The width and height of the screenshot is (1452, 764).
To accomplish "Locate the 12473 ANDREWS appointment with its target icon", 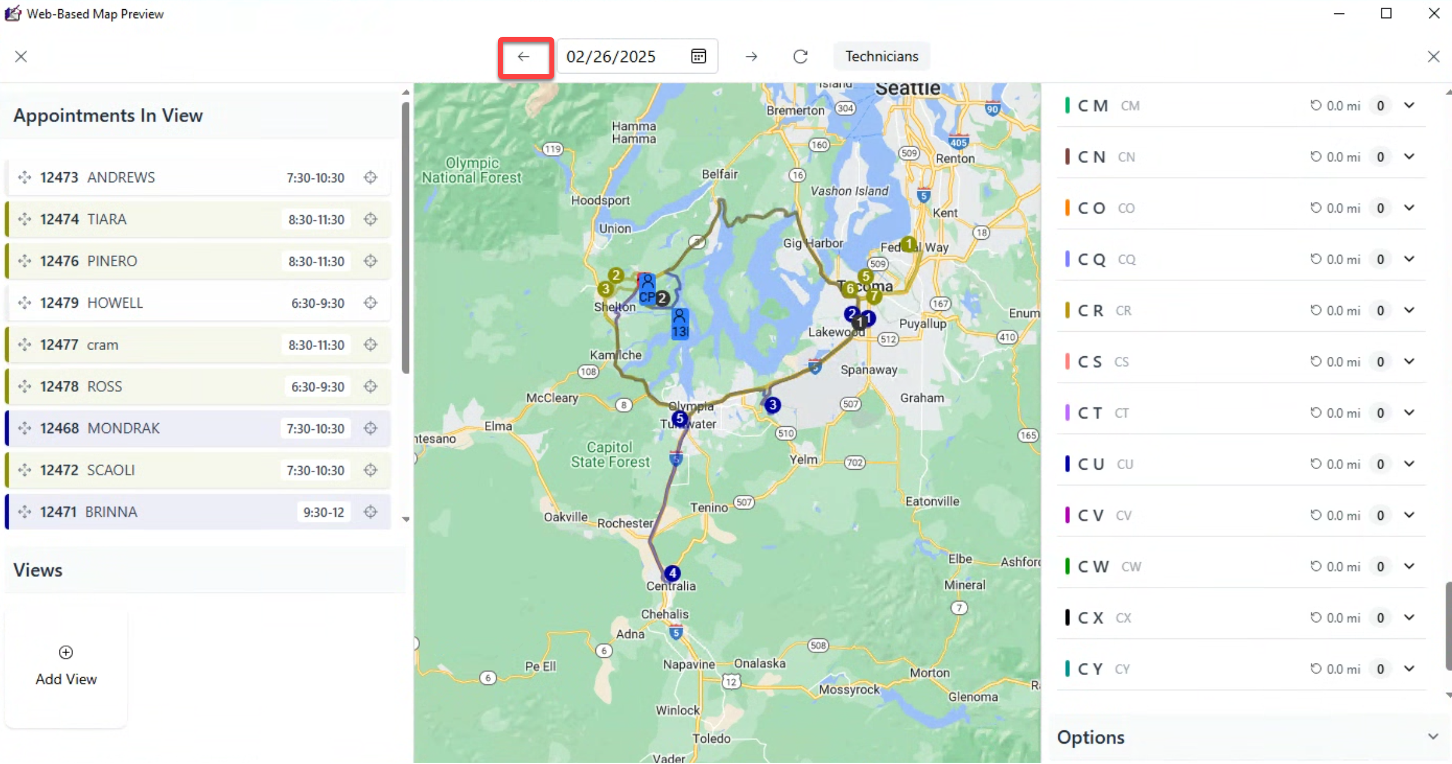I will tap(370, 178).
